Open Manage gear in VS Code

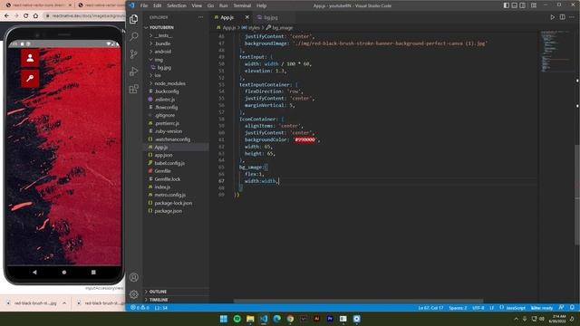coord(134,294)
